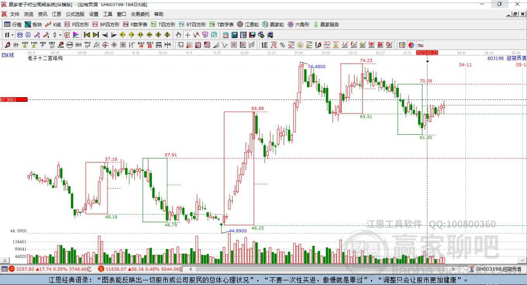The image size is (527, 285).
Task: Step forward with black right arrow
Action: click(x=114, y=35)
